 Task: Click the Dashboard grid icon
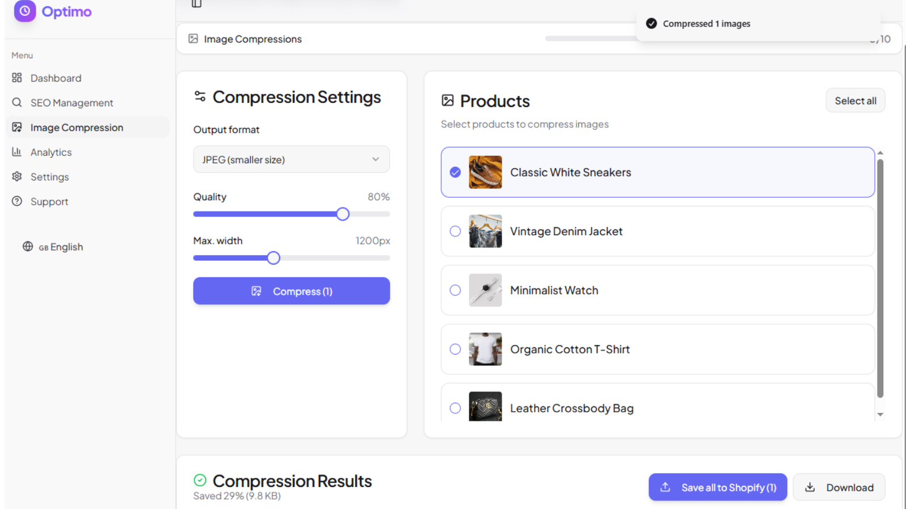tap(17, 78)
